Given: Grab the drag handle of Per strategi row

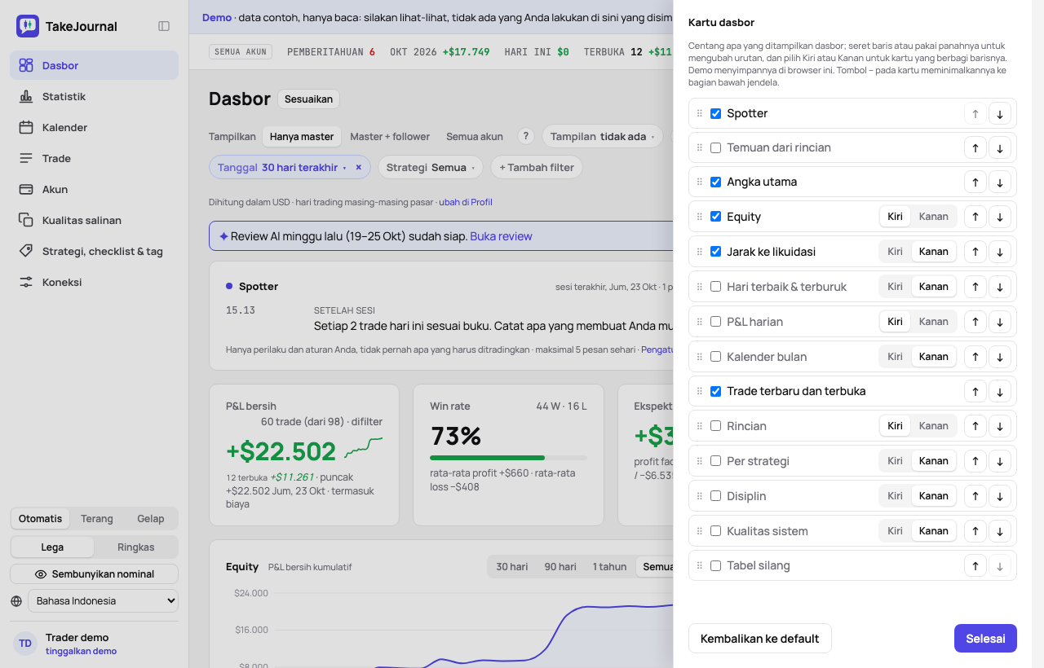Looking at the screenshot, I should pos(699,461).
